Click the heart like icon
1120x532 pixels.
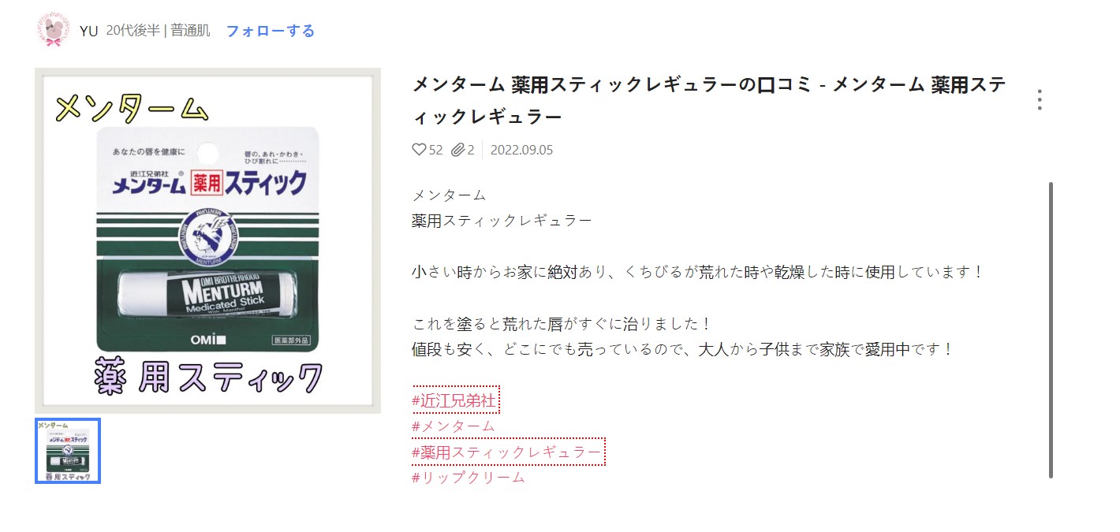tap(419, 150)
